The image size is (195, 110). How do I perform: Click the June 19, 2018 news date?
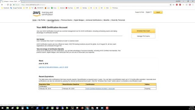pos(43,64)
